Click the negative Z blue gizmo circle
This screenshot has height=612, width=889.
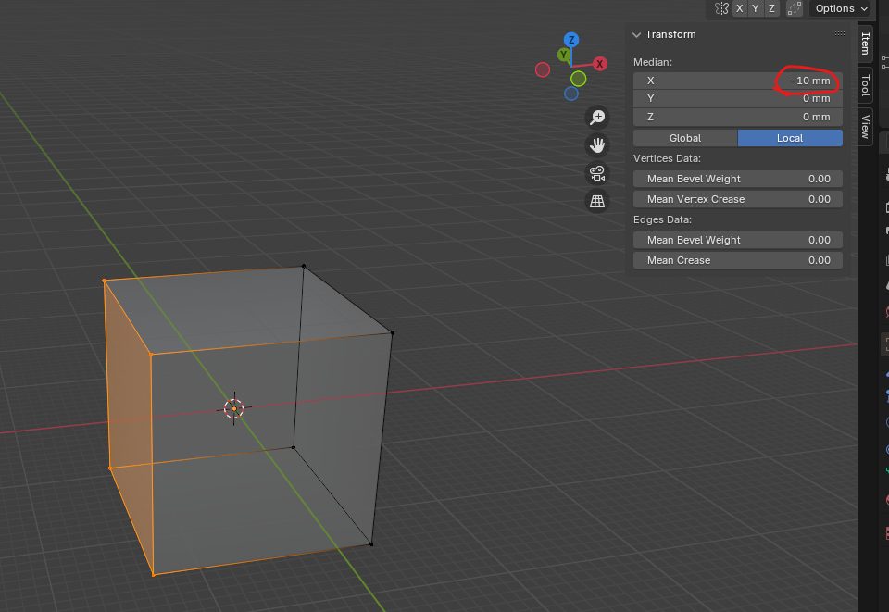click(x=571, y=94)
